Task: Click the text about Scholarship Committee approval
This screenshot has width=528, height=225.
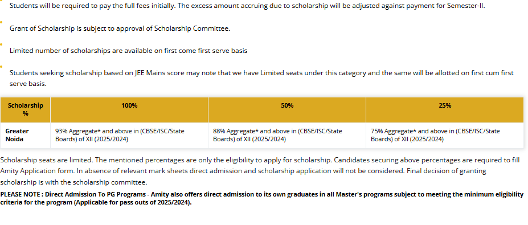Action: click(120, 28)
